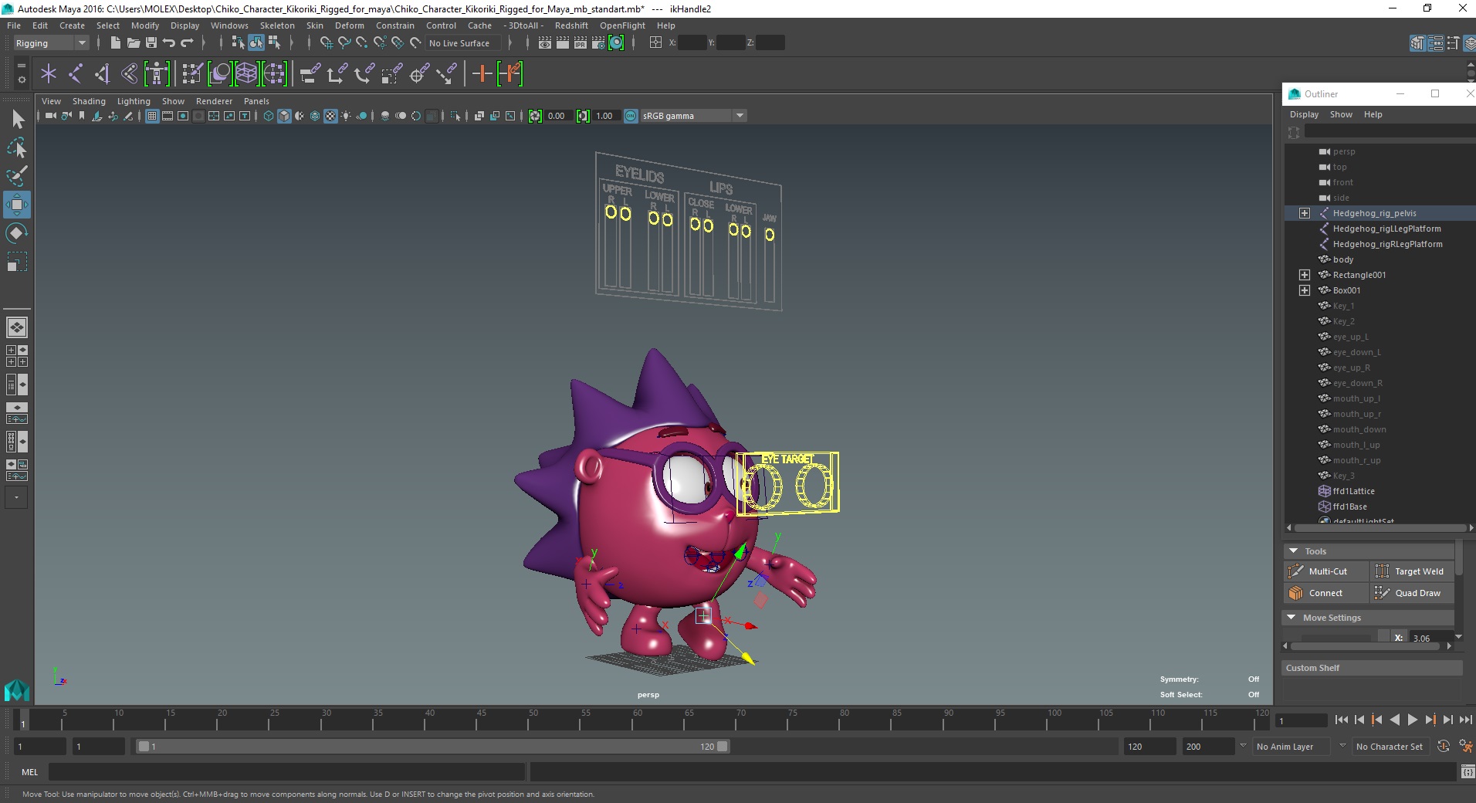This screenshot has width=1476, height=803.
Task: Open Render Settings icon
Action: (x=598, y=43)
